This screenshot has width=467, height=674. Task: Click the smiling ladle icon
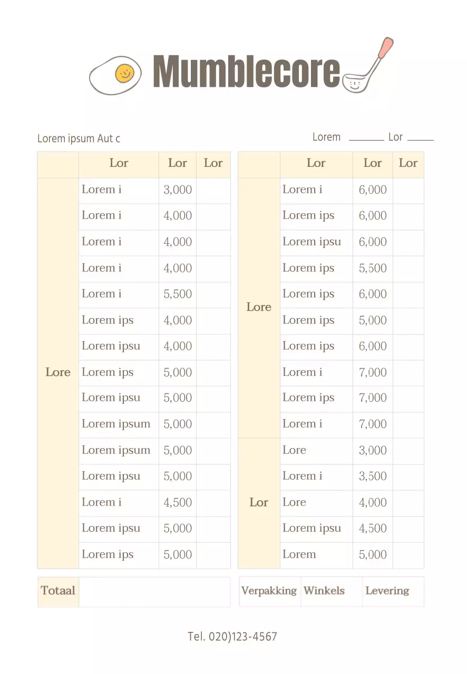(x=367, y=67)
